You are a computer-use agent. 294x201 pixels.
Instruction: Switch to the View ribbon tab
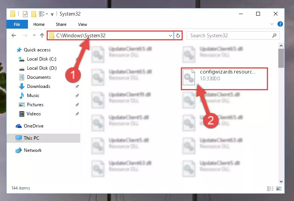pyautogui.click(x=83, y=24)
